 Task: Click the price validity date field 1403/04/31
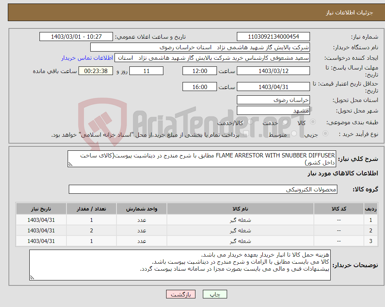[273, 87]
